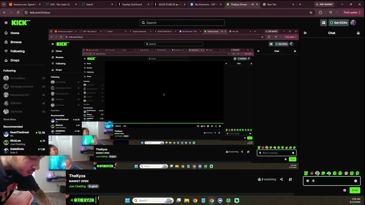This screenshot has width=365, height=205.
Task: Open the emoji picker in chat input
Action: click(356, 181)
